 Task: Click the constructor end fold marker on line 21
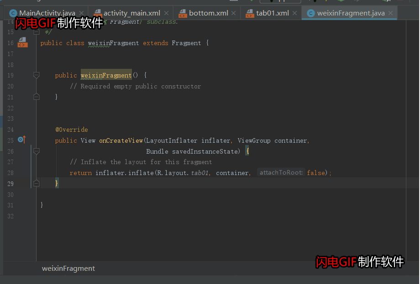pos(37,97)
